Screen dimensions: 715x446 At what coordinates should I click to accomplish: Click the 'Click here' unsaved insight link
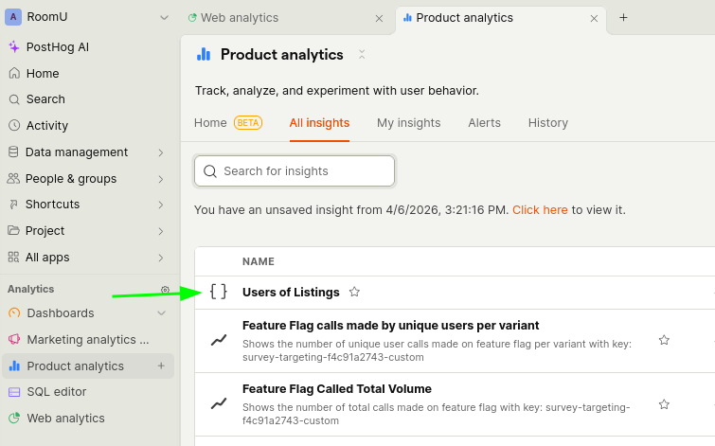tap(540, 209)
